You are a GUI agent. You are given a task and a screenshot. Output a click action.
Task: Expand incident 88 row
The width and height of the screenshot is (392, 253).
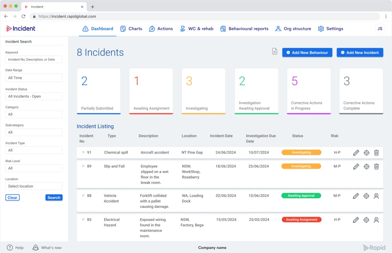pos(83,195)
